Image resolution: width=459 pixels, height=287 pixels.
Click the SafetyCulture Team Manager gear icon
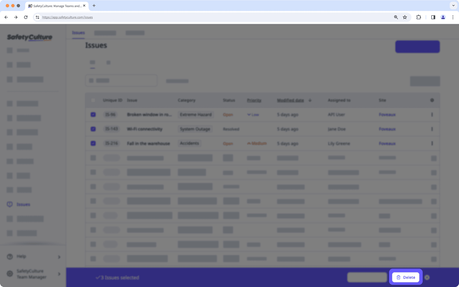click(10, 274)
